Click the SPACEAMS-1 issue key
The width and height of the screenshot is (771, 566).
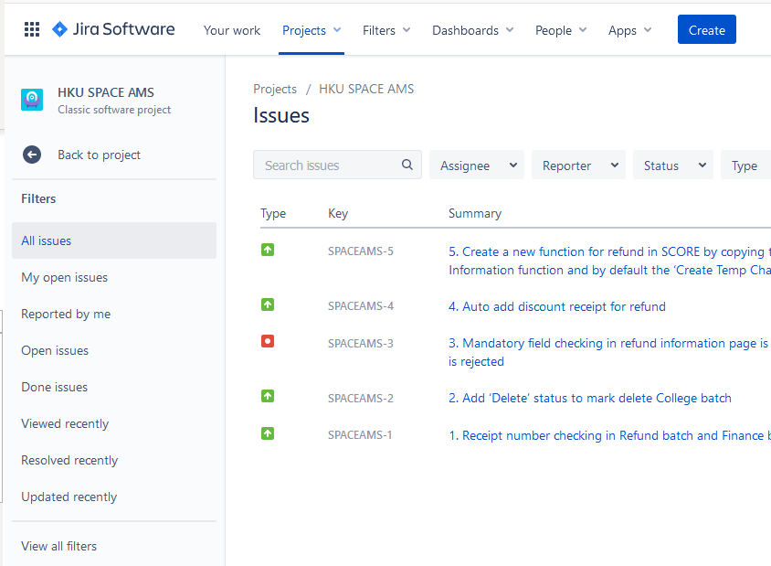360,434
